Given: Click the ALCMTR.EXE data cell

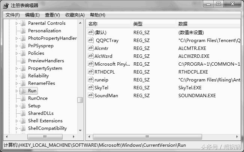Looking at the screenshot, I should 192,48.
